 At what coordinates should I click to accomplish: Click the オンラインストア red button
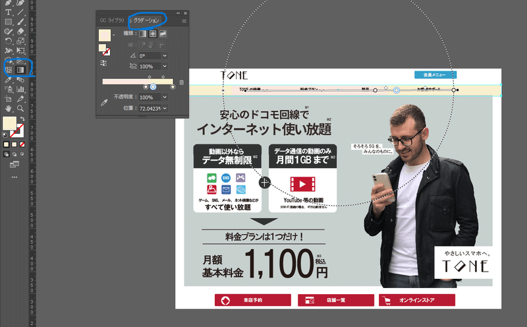[x=417, y=300]
